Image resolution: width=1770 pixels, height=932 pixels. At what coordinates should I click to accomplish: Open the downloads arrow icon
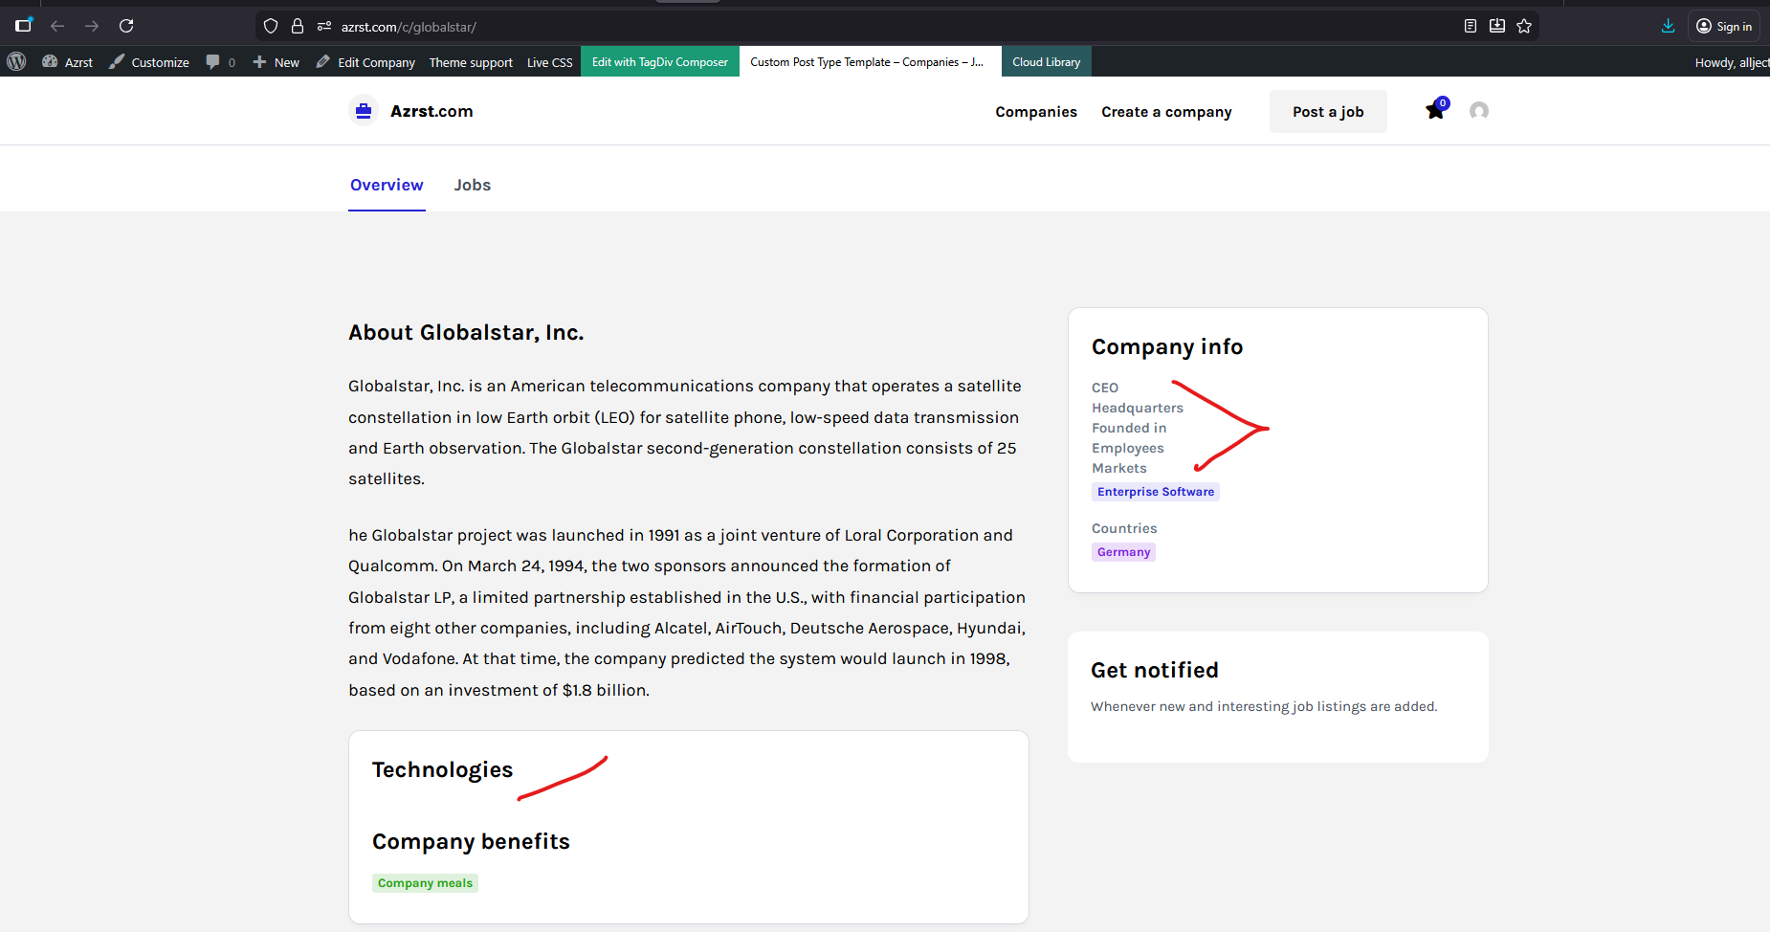pos(1668,26)
